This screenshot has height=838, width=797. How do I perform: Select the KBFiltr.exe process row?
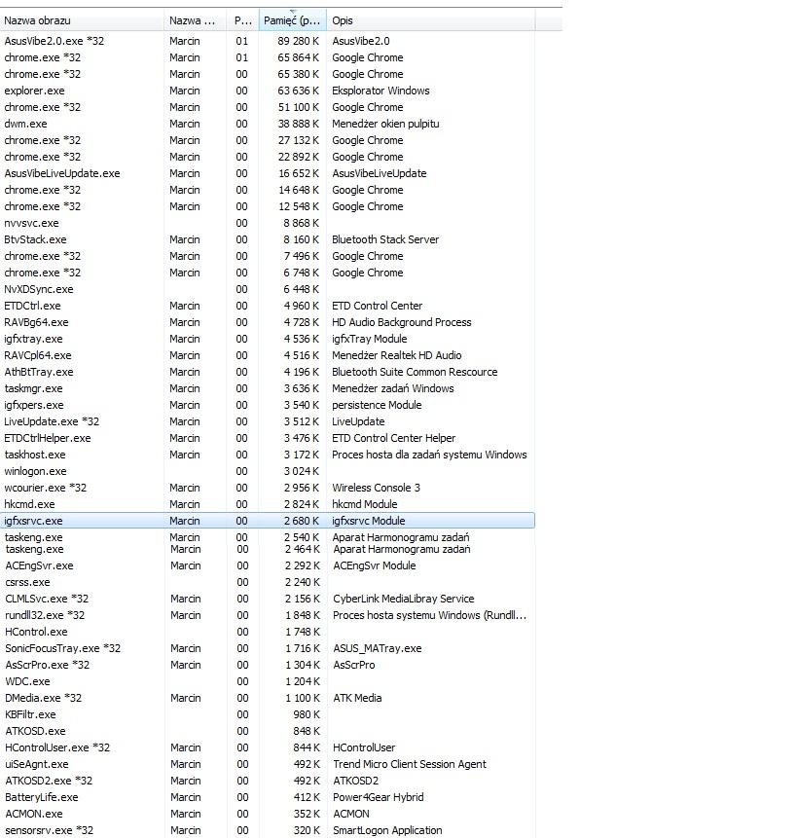coord(267,715)
